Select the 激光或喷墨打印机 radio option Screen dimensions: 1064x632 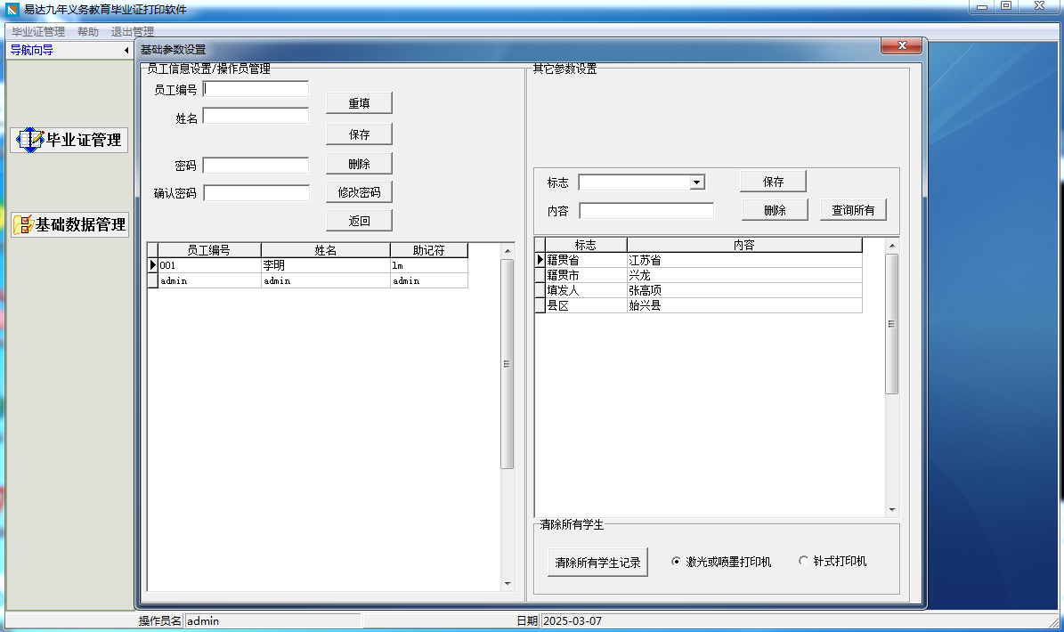coord(677,561)
